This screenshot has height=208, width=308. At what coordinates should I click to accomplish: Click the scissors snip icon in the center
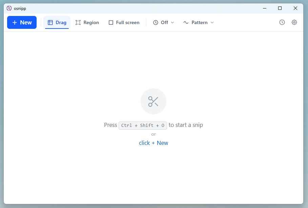[153, 101]
